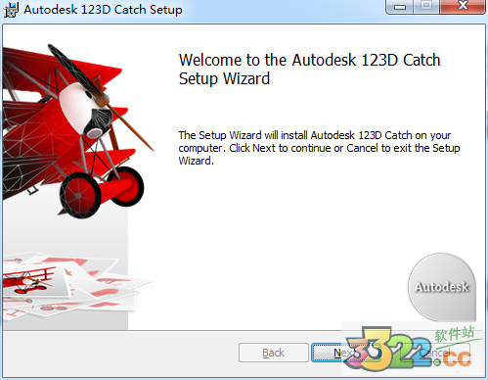Click the greyed-out Back button
The image size is (488, 380).
[x=274, y=353]
